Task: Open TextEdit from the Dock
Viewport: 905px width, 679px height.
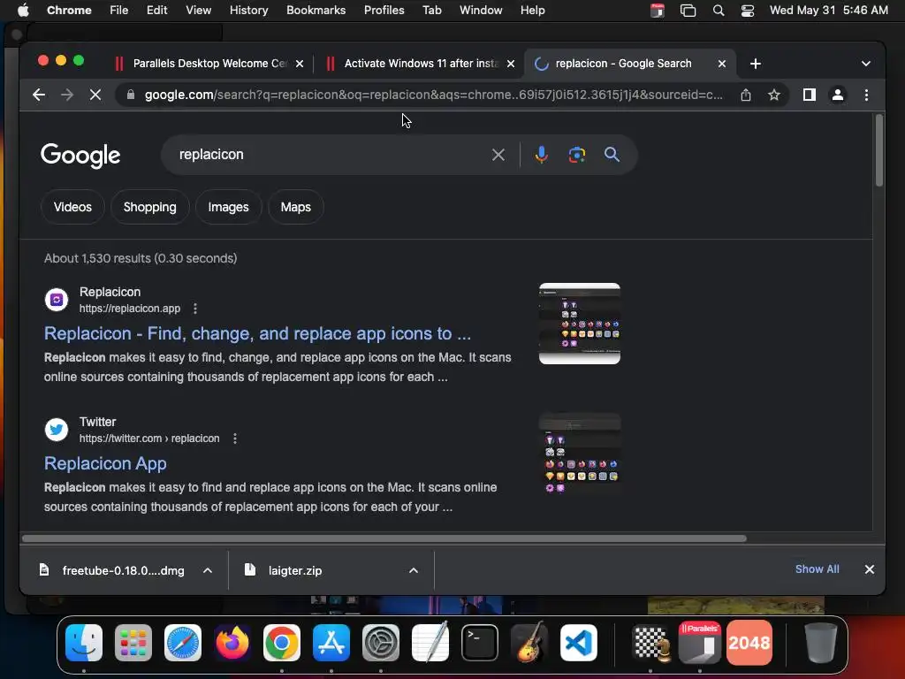Action: pos(430,642)
